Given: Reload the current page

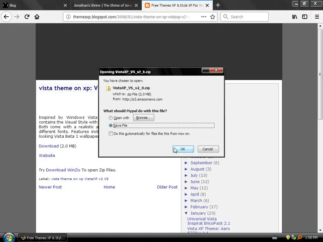Looking at the screenshot, I should click(27, 17).
